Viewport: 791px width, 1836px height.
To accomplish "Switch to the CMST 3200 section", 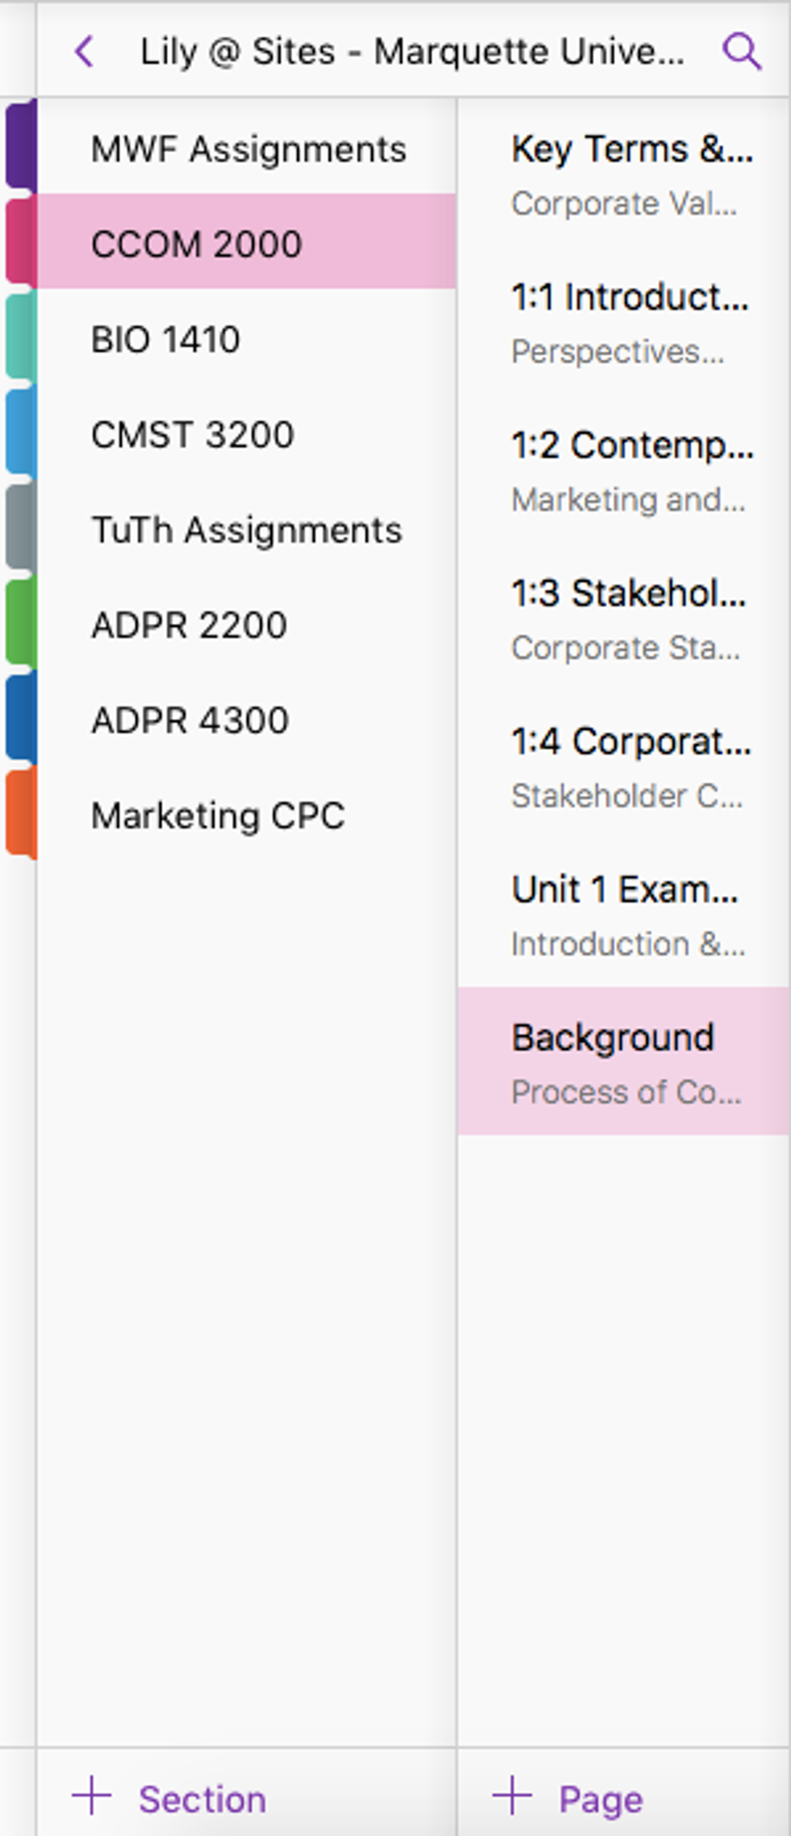I will point(192,434).
